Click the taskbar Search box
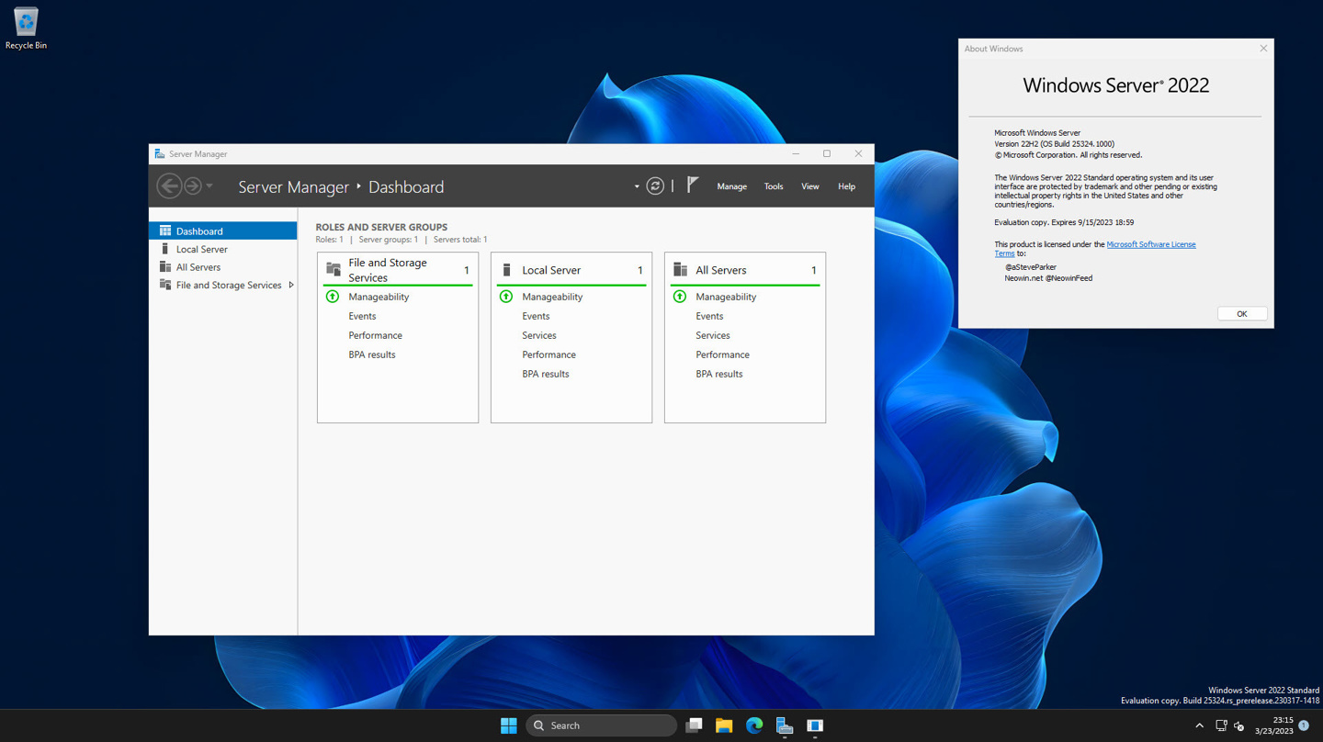The width and height of the screenshot is (1323, 742). click(602, 725)
